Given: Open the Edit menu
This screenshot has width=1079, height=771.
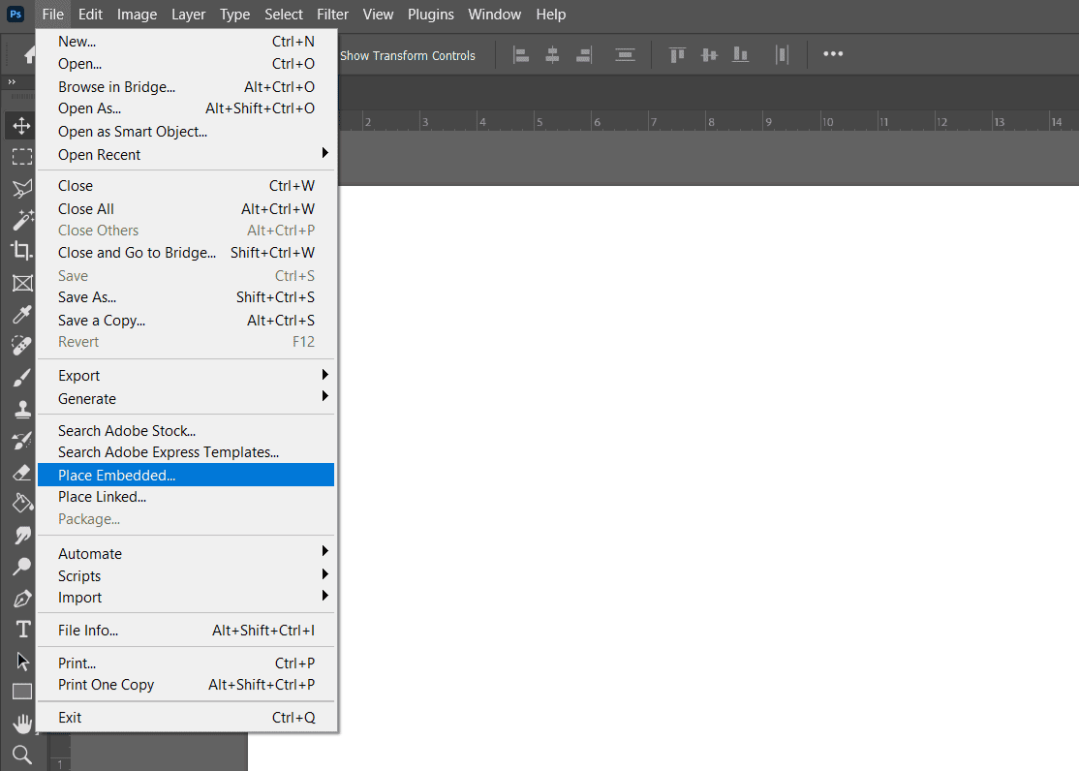Looking at the screenshot, I should coord(90,15).
